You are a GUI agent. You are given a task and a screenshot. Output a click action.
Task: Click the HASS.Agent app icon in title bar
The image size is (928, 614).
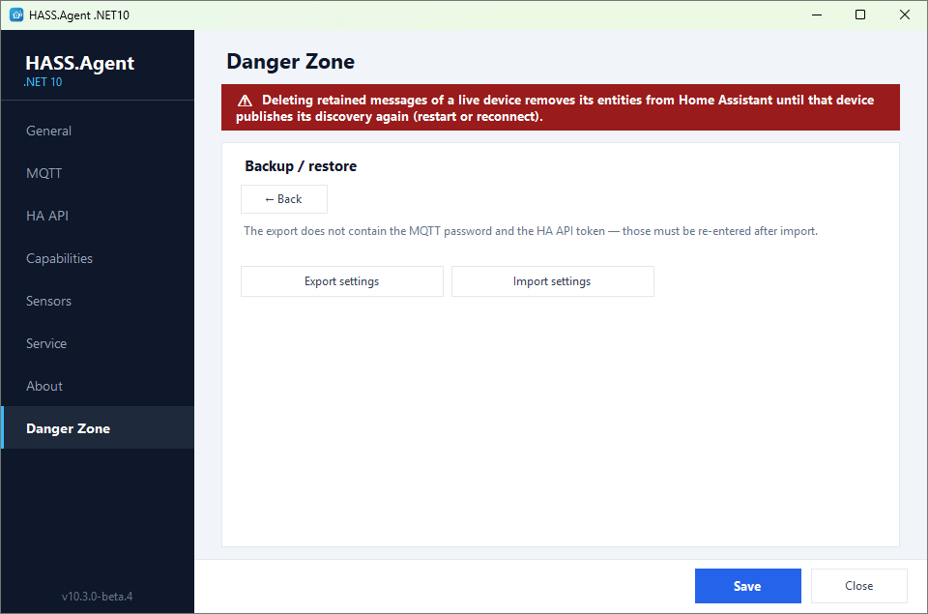pyautogui.click(x=16, y=15)
